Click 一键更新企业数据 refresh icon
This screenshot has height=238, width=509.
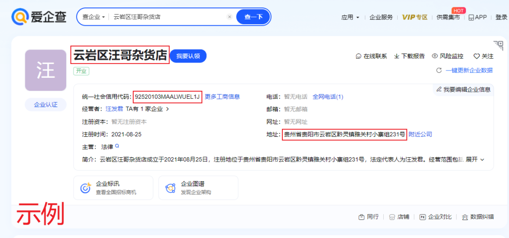click(439, 70)
